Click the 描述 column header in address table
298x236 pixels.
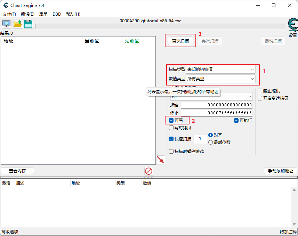click(x=42, y=183)
